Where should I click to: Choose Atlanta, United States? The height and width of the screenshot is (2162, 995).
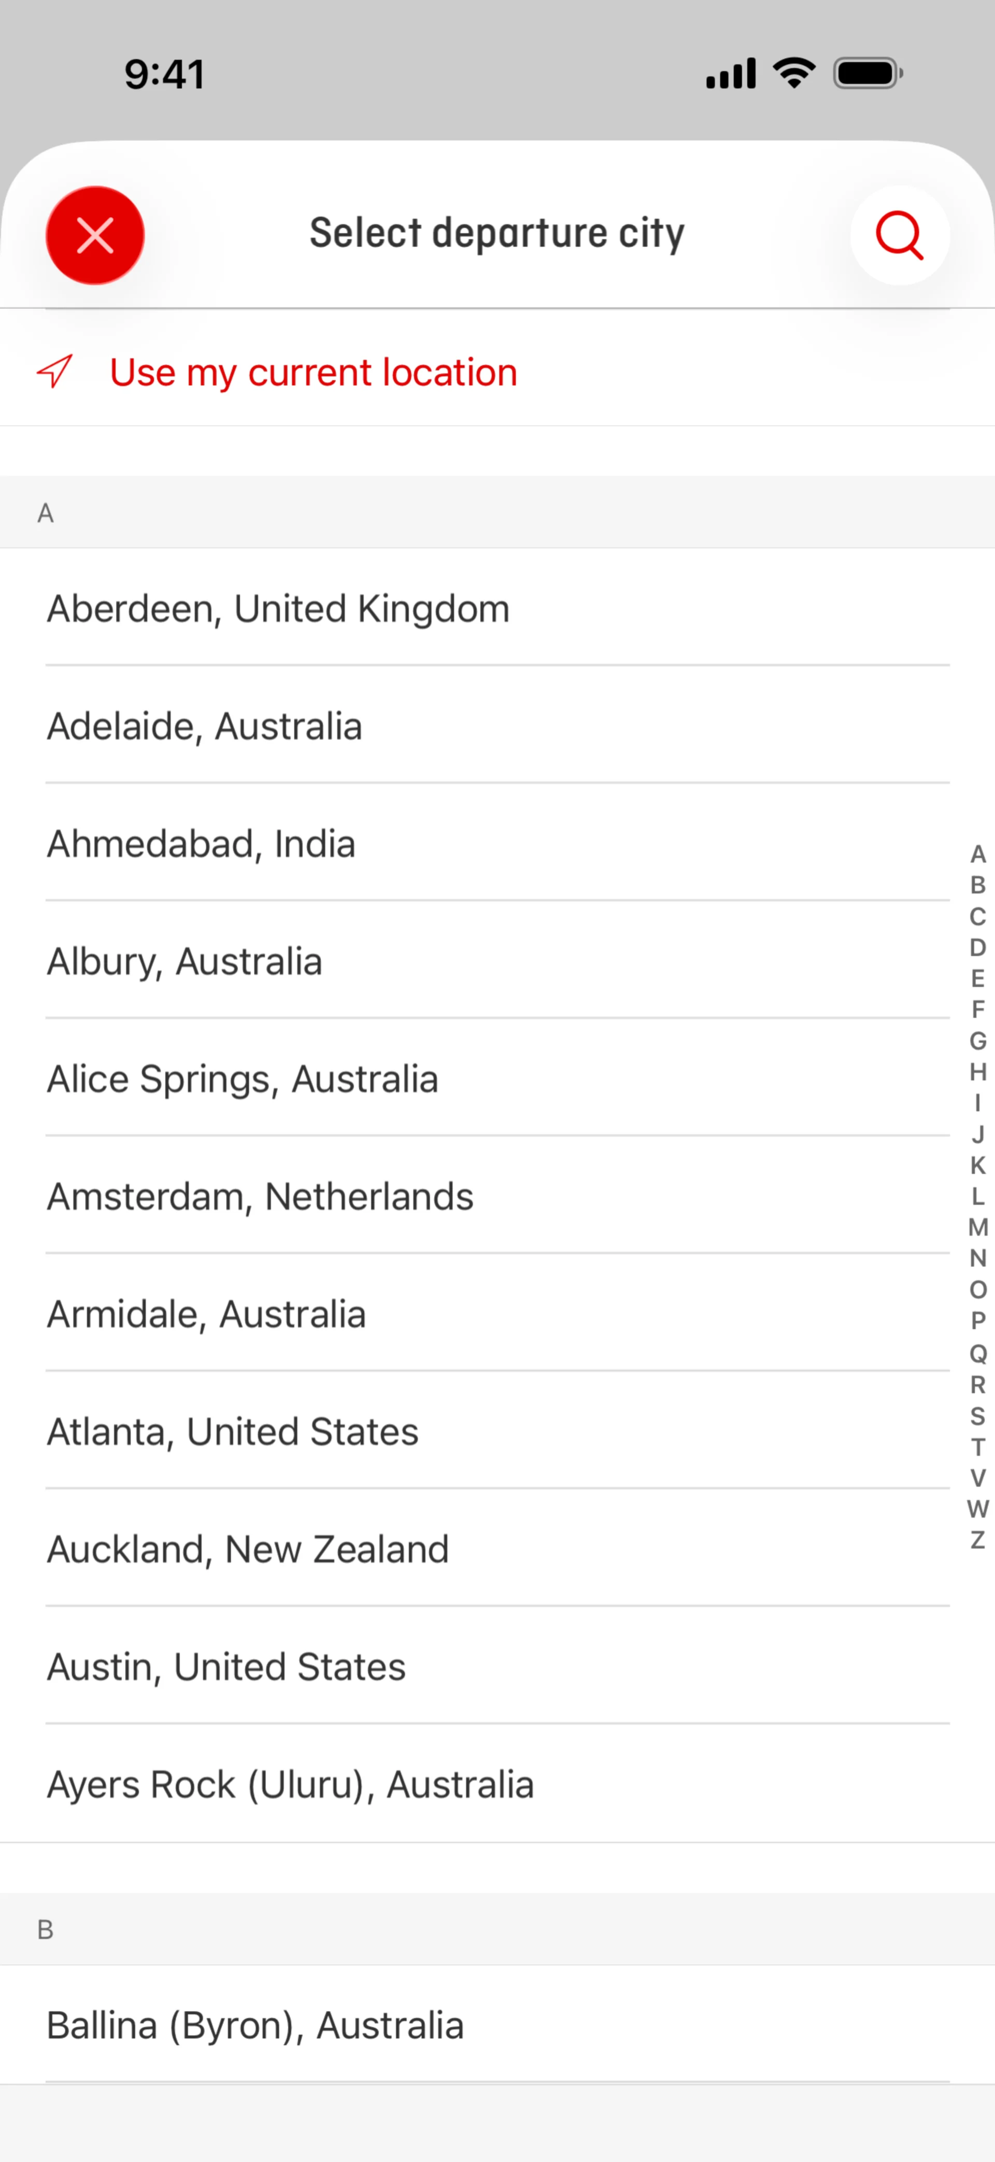coord(232,1431)
